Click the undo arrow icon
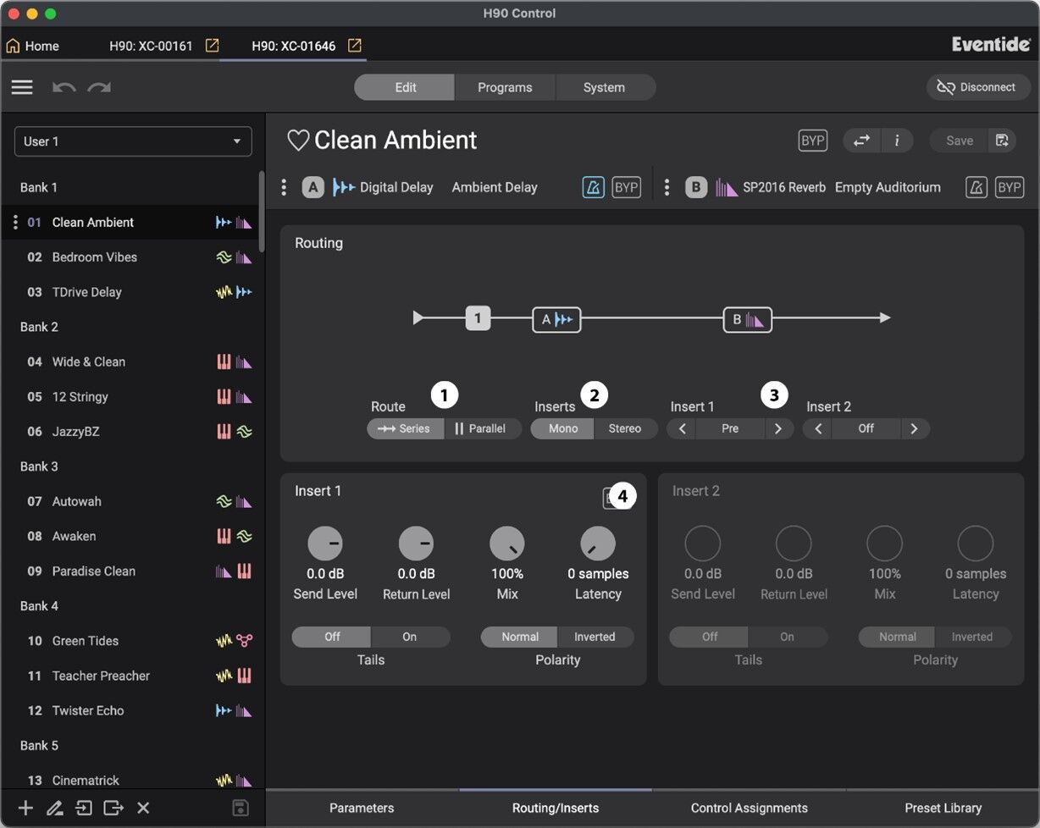 [64, 87]
